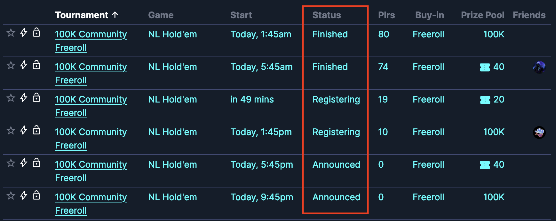This screenshot has height=221, width=556.
Task: Click the Buy-in column header
Action: click(x=430, y=15)
